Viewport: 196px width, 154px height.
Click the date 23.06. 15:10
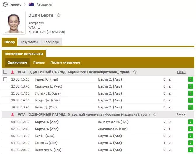click(20, 79)
